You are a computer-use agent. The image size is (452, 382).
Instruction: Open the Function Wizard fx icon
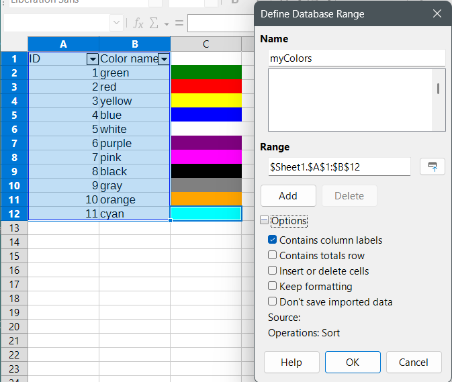(138, 23)
